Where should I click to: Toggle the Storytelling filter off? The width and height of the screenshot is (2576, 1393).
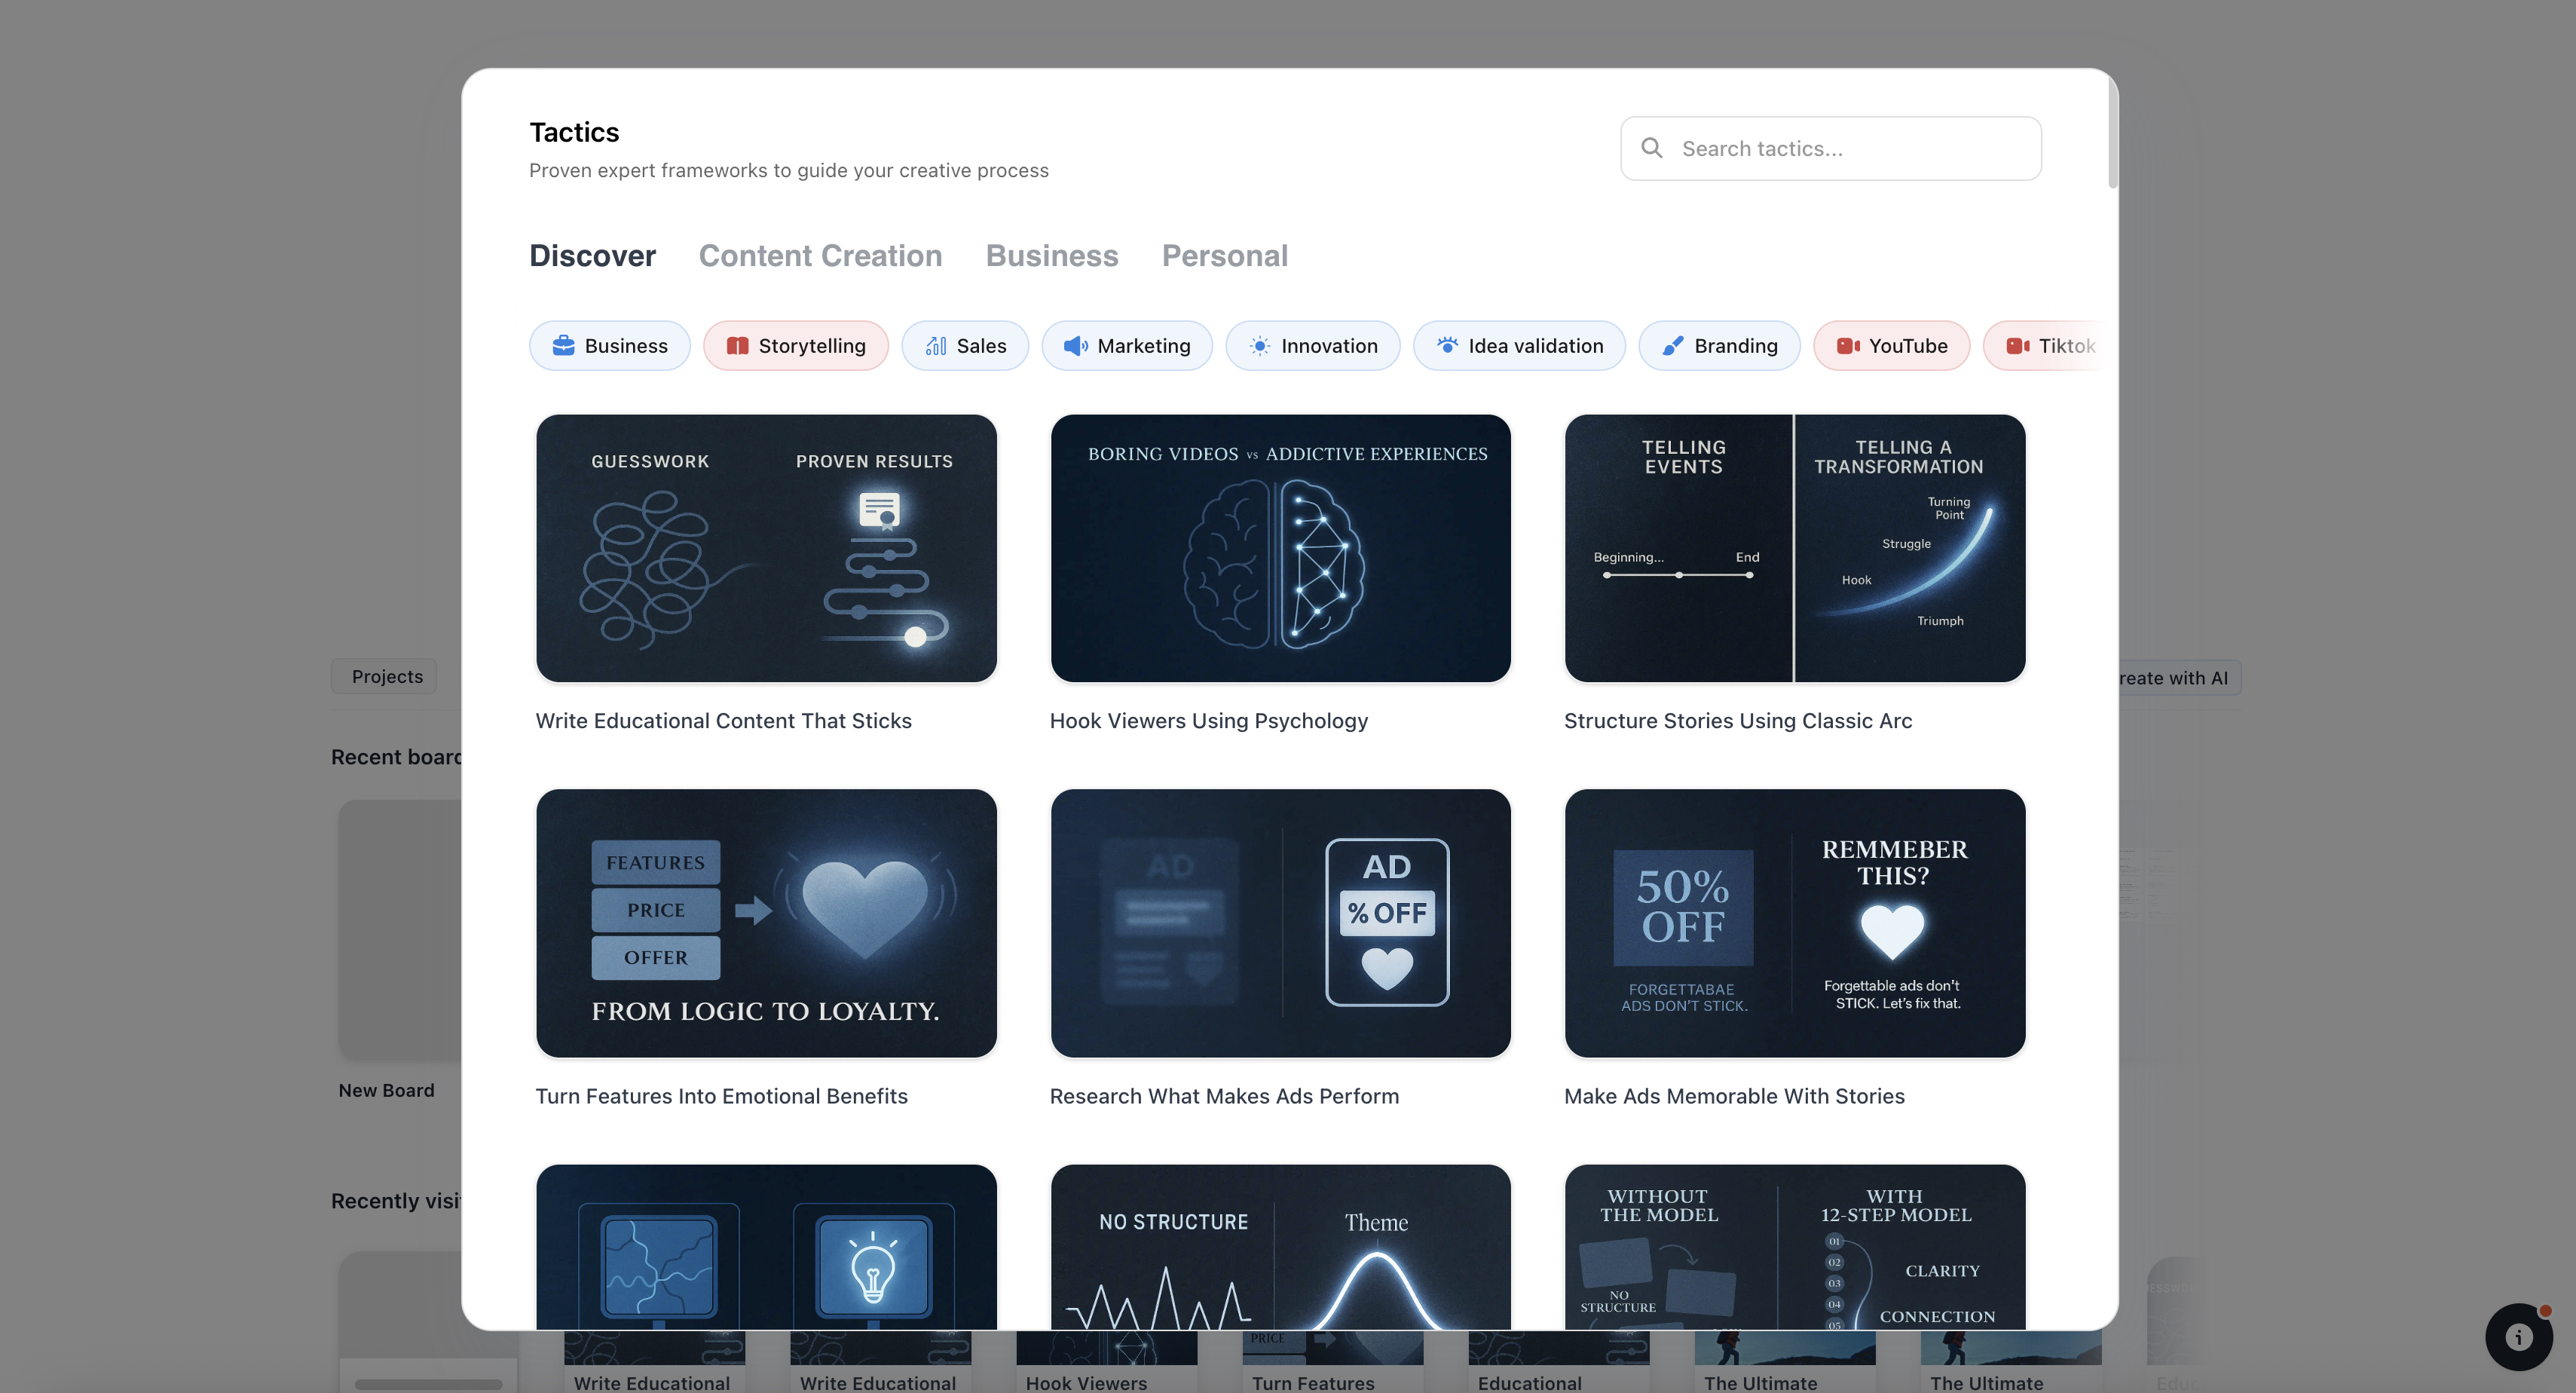796,345
